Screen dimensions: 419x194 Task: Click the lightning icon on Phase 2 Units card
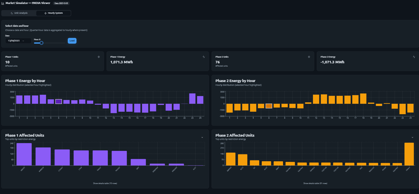point(309,57)
